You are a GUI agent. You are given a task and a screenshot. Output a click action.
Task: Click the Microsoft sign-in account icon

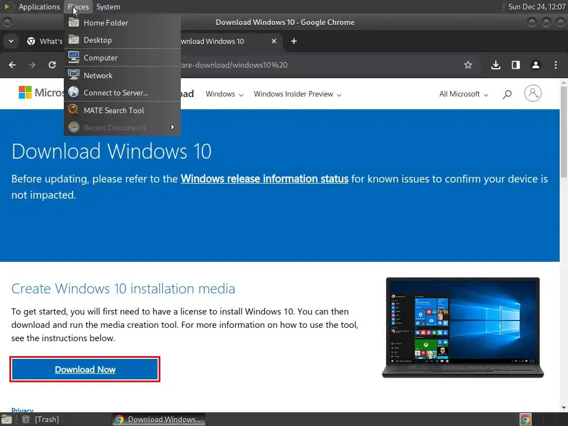coord(533,93)
